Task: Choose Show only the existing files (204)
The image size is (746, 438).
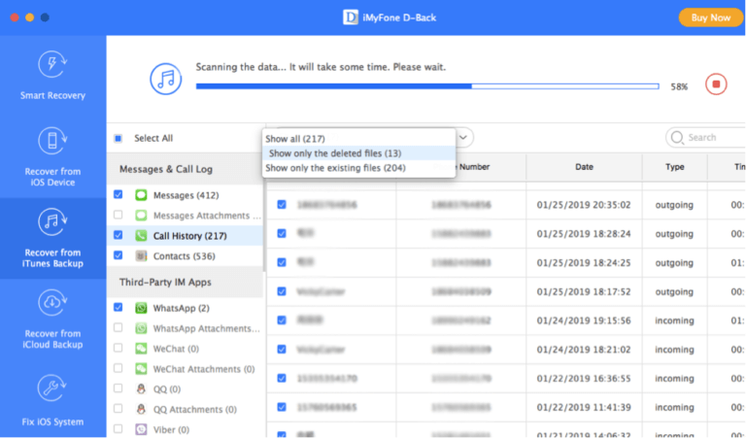Action: (x=358, y=168)
